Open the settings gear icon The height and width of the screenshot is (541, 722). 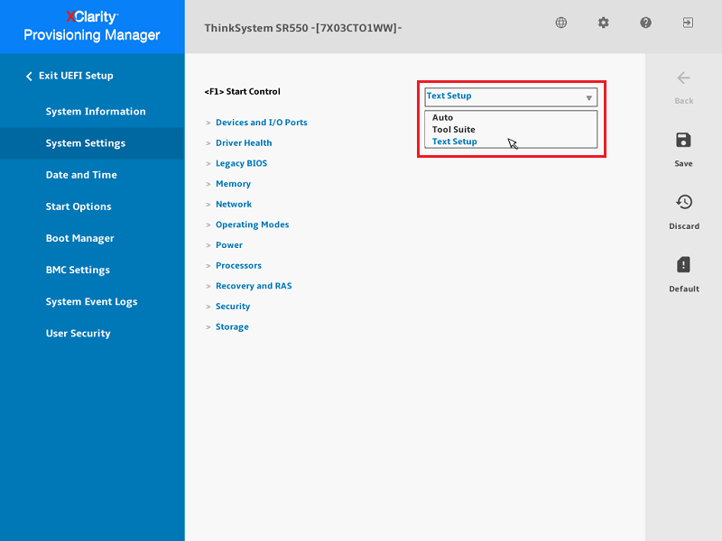(604, 23)
